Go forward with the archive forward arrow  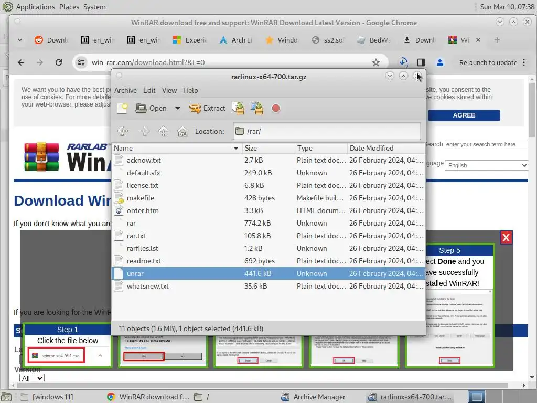click(x=144, y=131)
